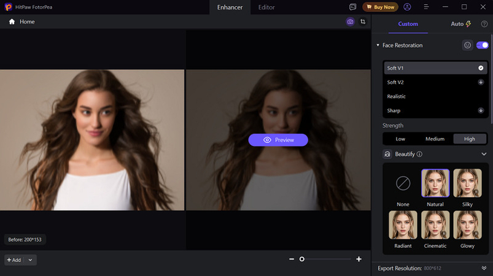This screenshot has height=276, width=493.
Task: Open the user account profile icon
Action: 407,7
